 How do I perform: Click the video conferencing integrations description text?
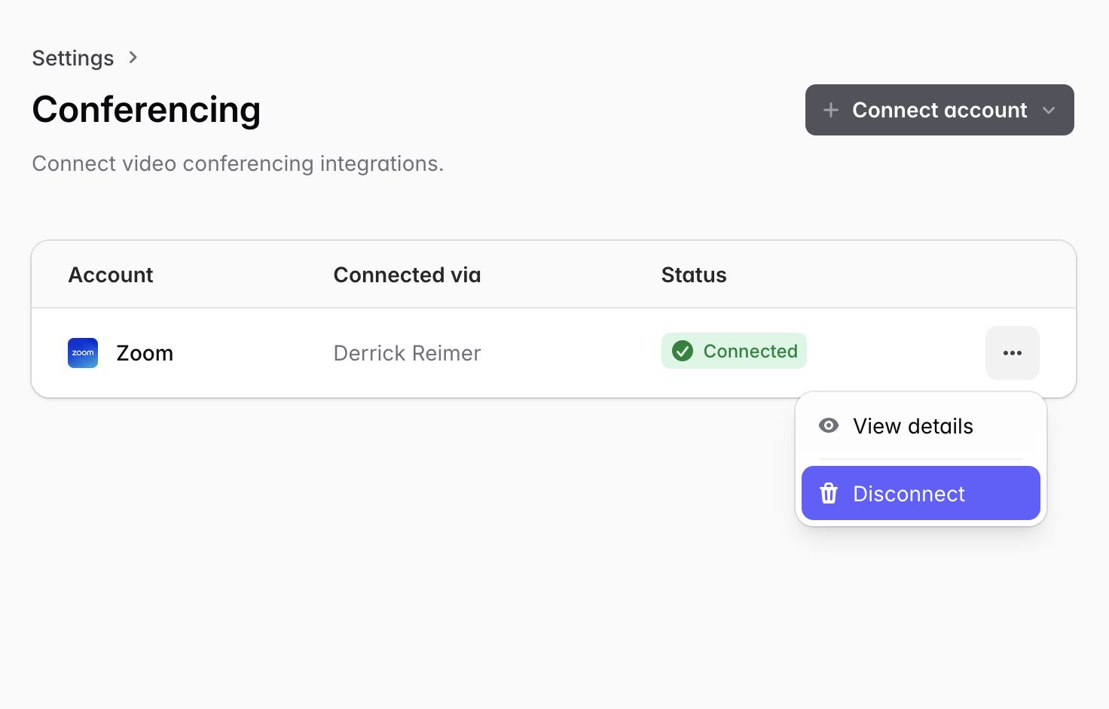pos(237,163)
